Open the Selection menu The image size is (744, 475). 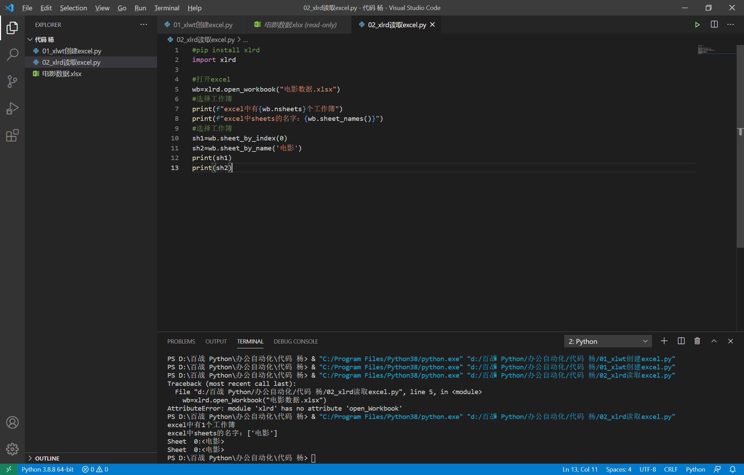[73, 8]
